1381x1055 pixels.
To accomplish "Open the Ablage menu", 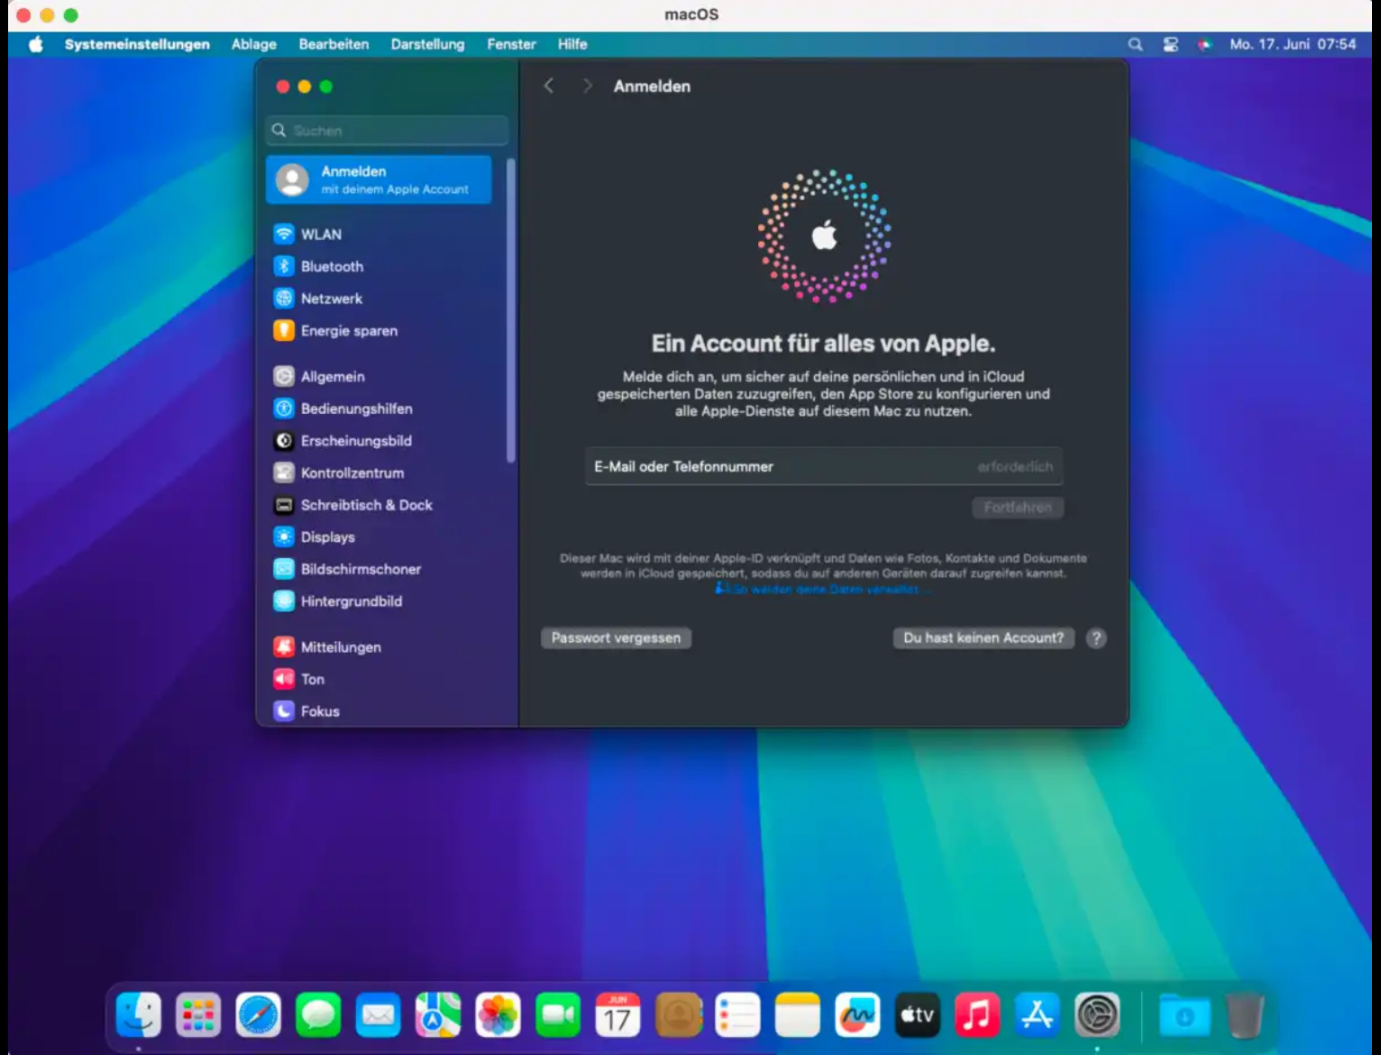I will click(x=254, y=44).
